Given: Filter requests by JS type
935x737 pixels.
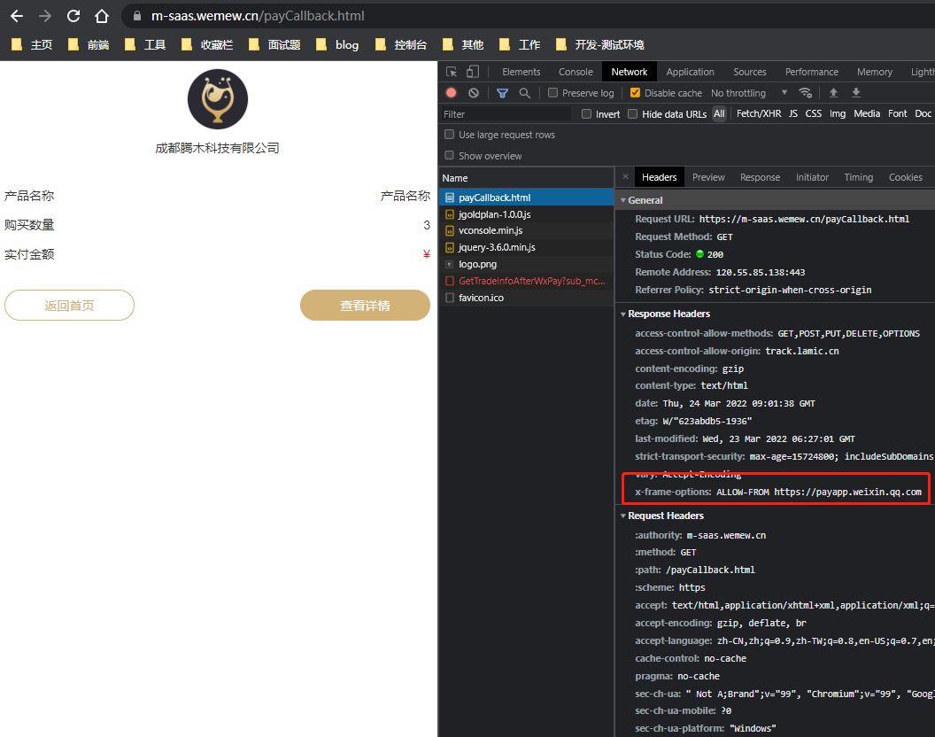Looking at the screenshot, I should (793, 113).
